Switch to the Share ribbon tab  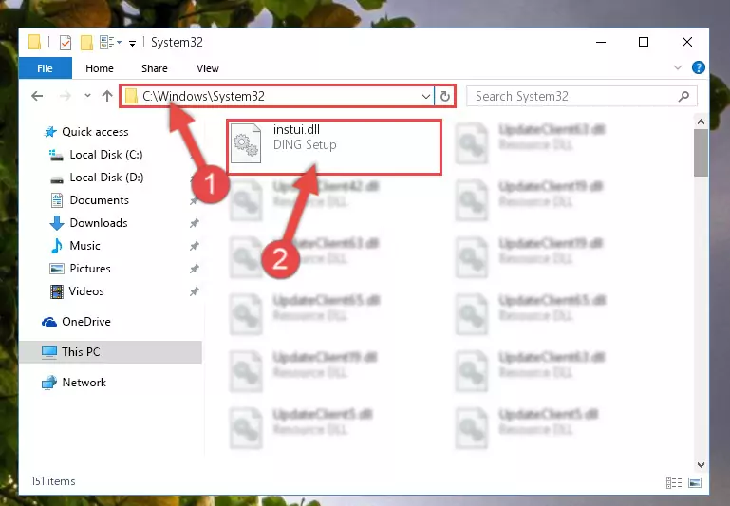pyautogui.click(x=155, y=68)
